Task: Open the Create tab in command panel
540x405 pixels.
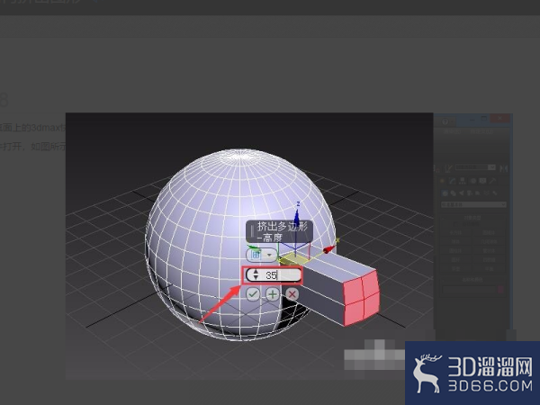Action: click(x=442, y=181)
